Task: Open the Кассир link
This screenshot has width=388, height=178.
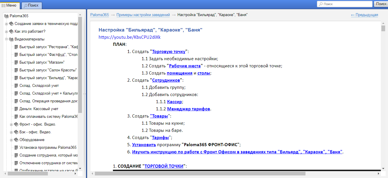Action: [174, 102]
